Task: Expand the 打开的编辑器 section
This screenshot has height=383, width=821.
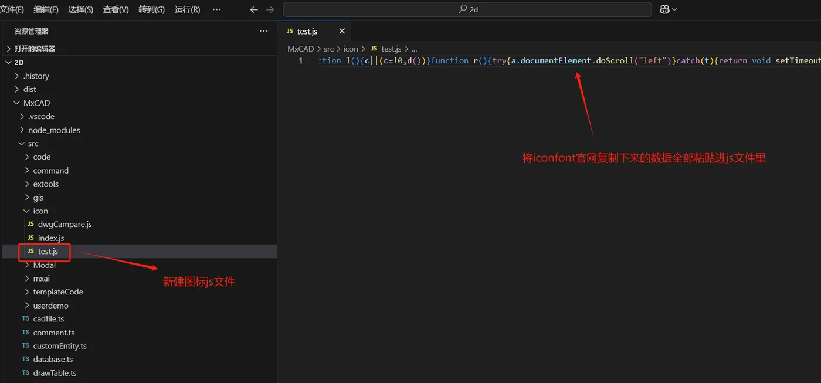Action: click(35, 49)
